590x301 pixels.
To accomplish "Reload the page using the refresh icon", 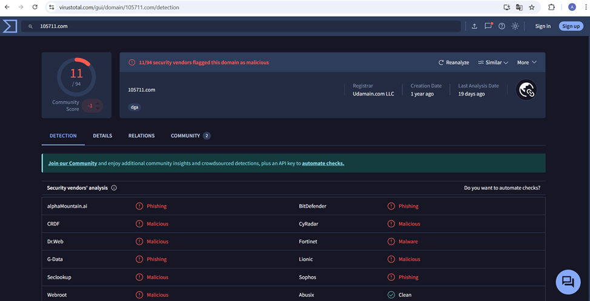I will 35,7.
